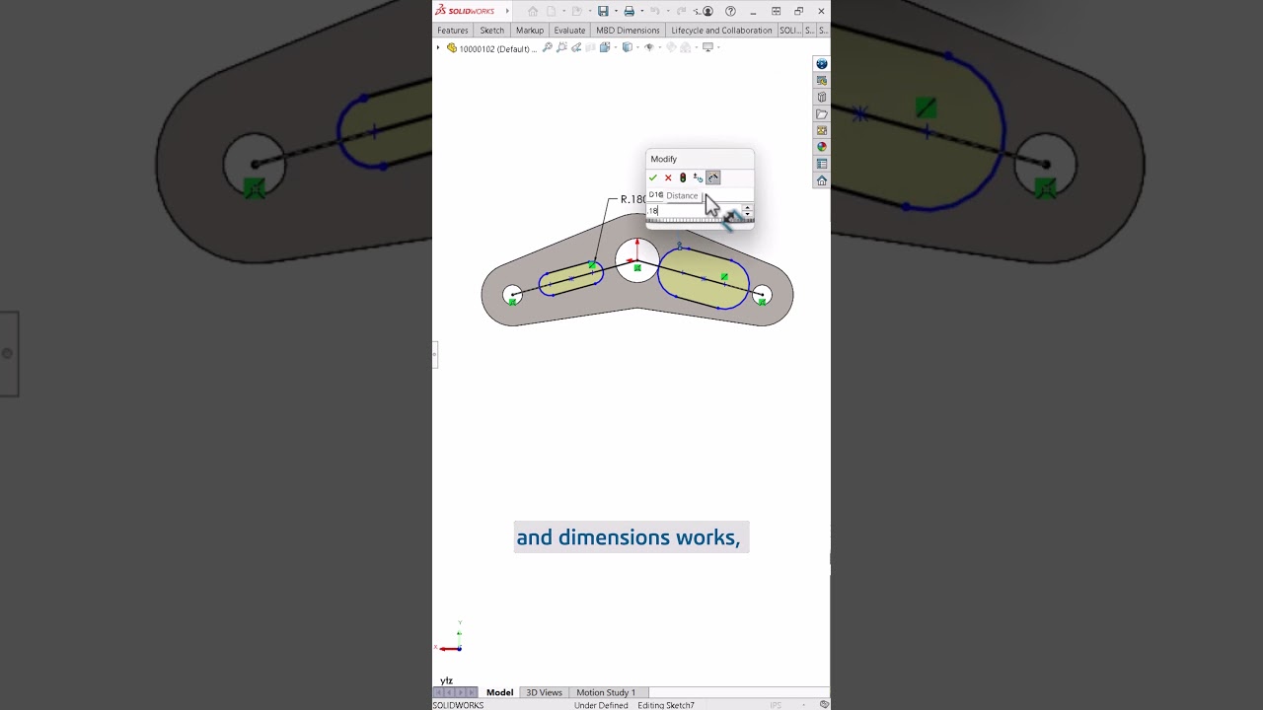Open the View Settings dropdown arrow
The image size is (1263, 710).
(x=718, y=47)
